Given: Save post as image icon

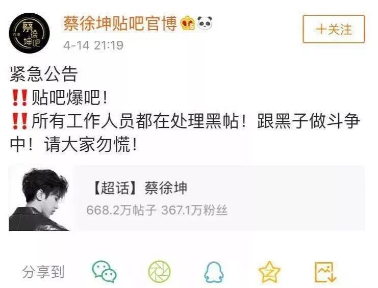Looking at the screenshot, I should tap(325, 272).
